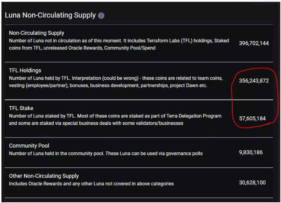Click the TFL Holdings description text
281x203 pixels.
point(116,82)
